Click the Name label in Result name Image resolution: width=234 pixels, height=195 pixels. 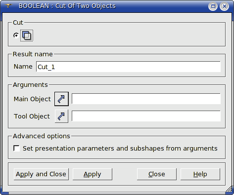(x=23, y=67)
